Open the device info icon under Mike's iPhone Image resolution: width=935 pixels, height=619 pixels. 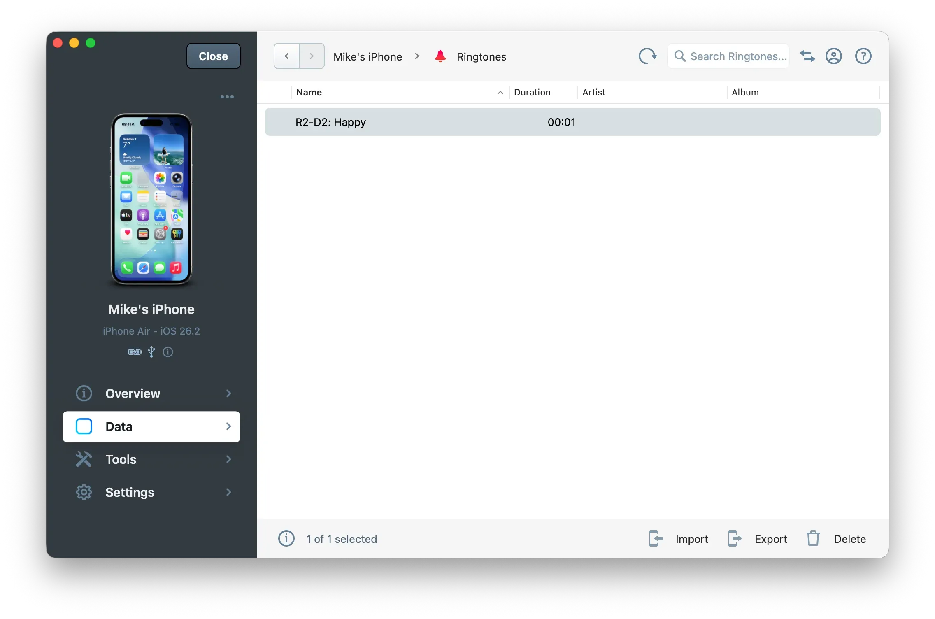(x=167, y=352)
